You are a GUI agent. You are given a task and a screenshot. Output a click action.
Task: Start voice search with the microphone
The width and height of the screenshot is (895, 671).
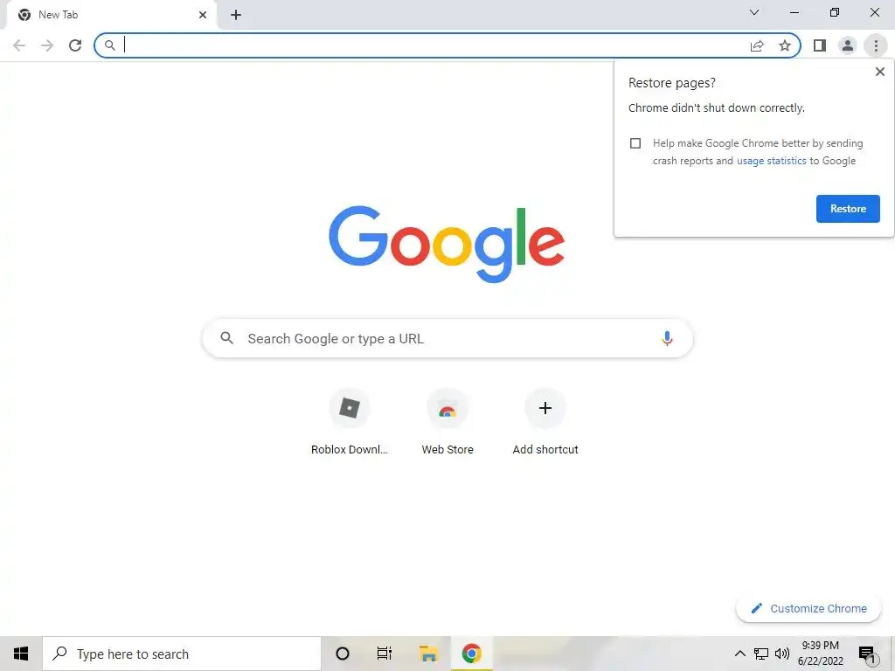pos(667,338)
